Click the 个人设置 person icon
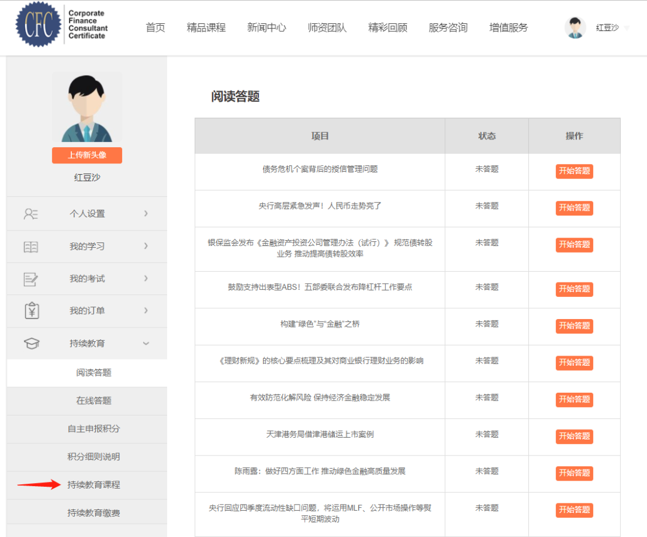Screen dimensions: 647x537 point(31,214)
